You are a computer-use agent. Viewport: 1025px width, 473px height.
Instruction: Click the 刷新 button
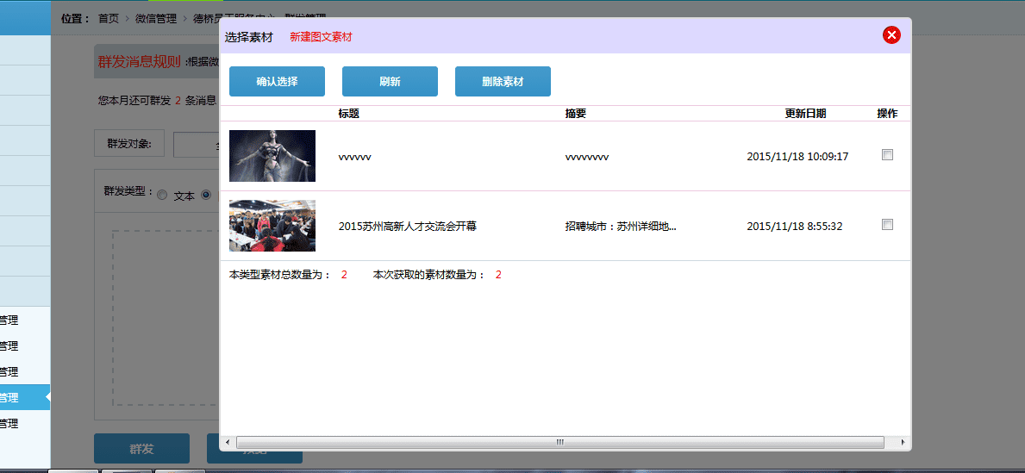click(391, 82)
